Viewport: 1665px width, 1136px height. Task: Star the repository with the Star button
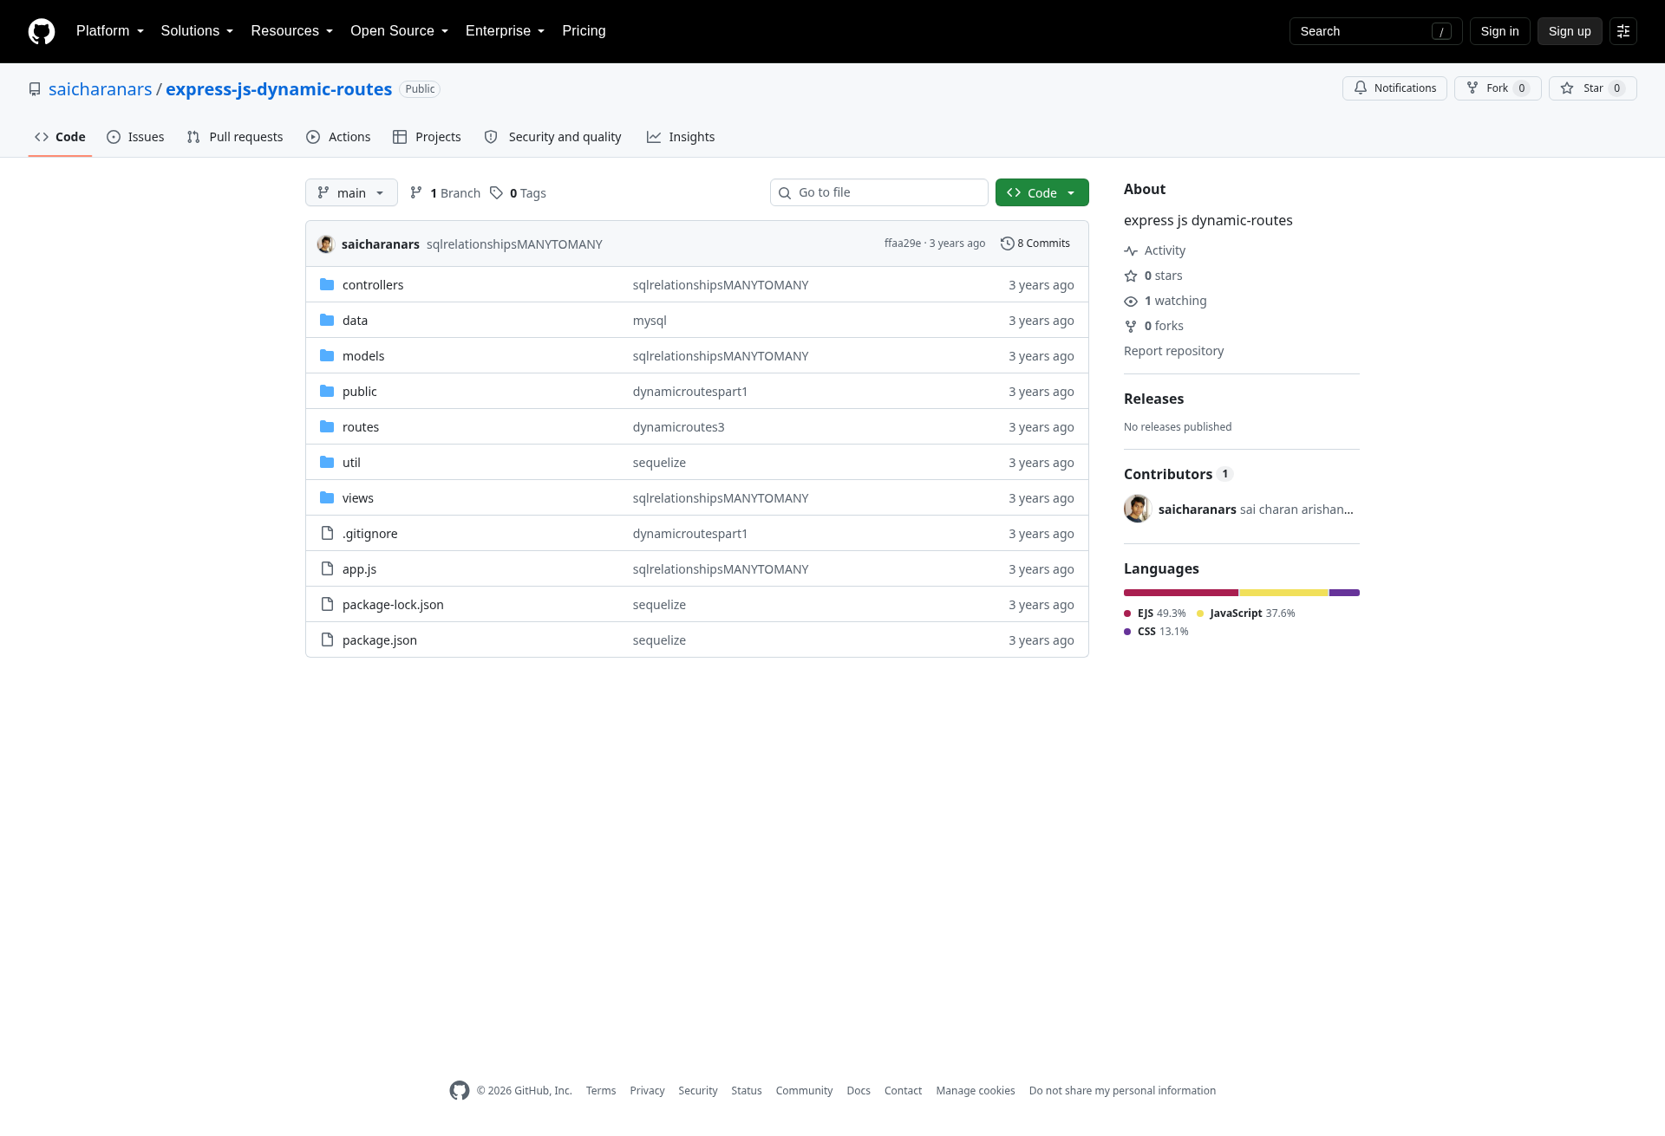pyautogui.click(x=1593, y=88)
